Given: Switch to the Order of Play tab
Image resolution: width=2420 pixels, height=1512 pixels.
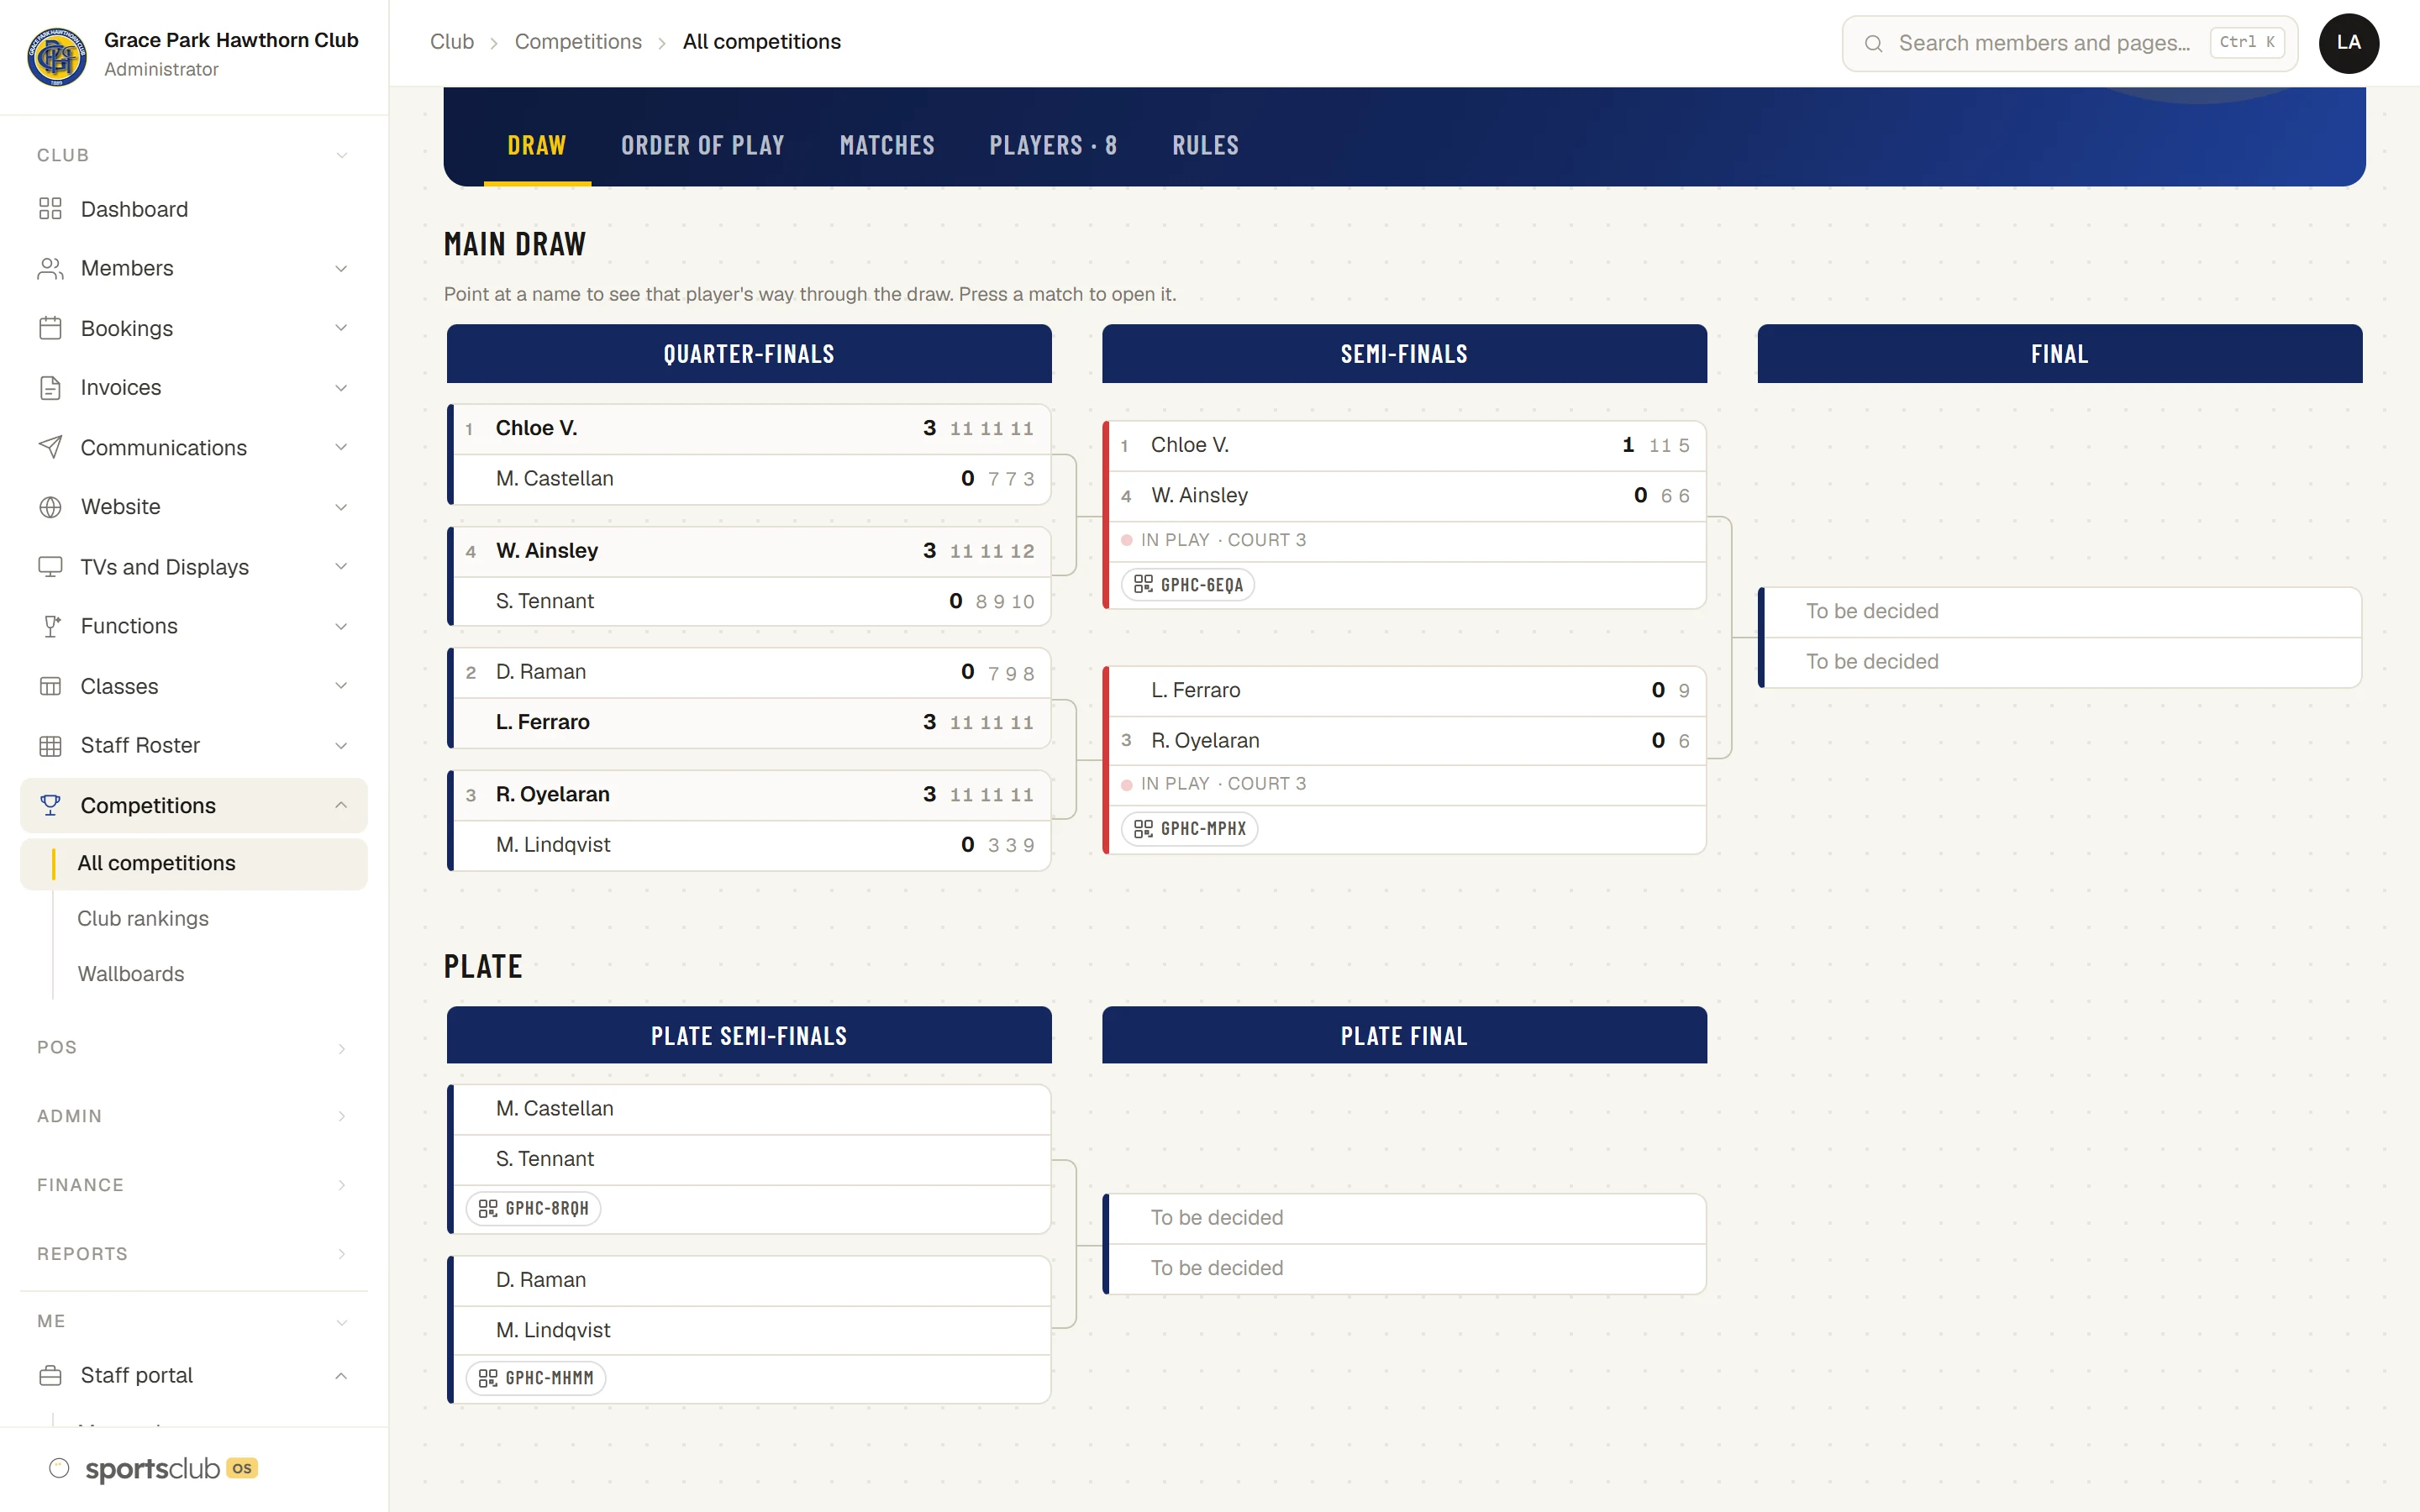Looking at the screenshot, I should [702, 145].
